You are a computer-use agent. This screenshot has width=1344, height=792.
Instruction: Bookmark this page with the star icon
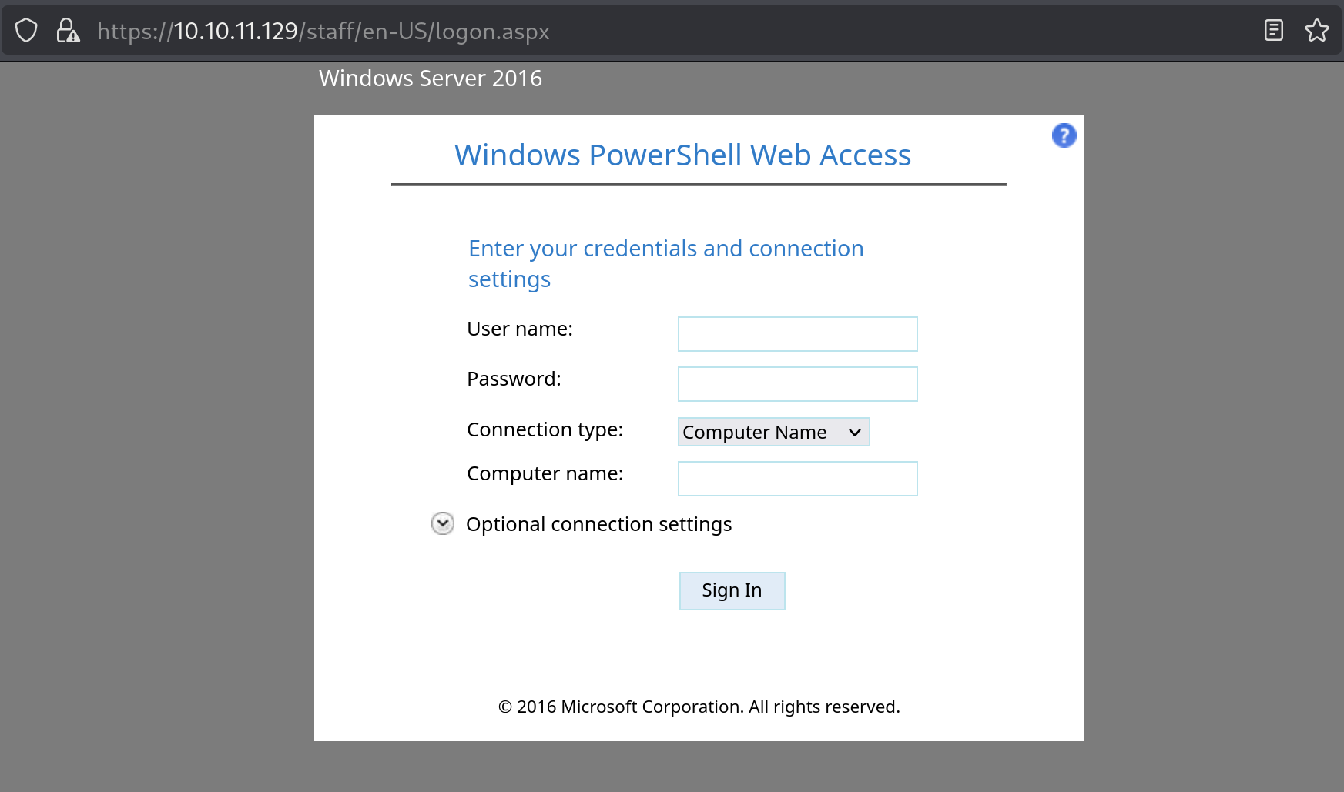point(1316,31)
